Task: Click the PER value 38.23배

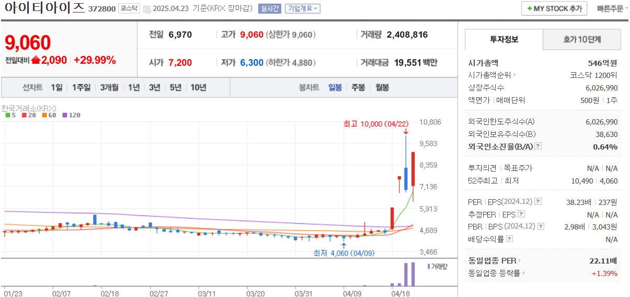Action: [579, 202]
